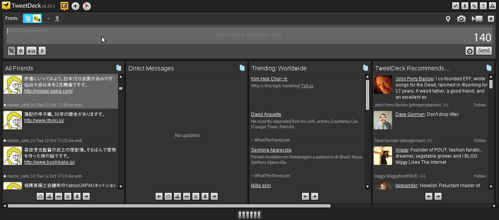This screenshot has width=499, height=220.
Task: Click down arrow of All Friends scrollbar
Action: [121, 187]
